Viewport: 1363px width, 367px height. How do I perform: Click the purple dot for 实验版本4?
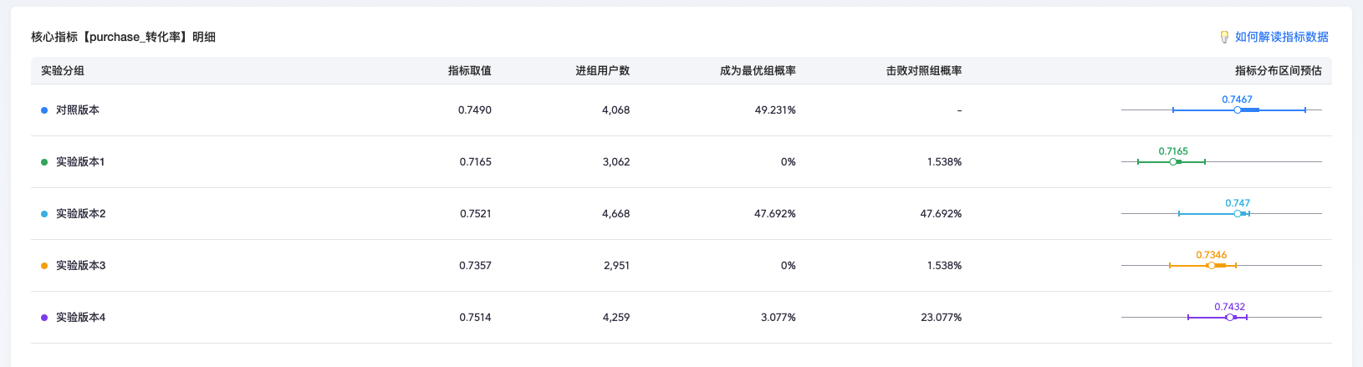tap(44, 318)
